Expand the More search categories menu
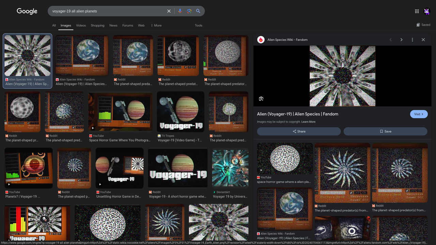 point(156,26)
